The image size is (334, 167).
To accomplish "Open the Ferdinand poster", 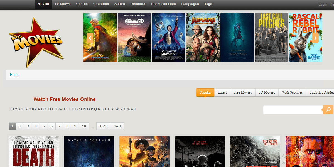I will [x=134, y=38].
